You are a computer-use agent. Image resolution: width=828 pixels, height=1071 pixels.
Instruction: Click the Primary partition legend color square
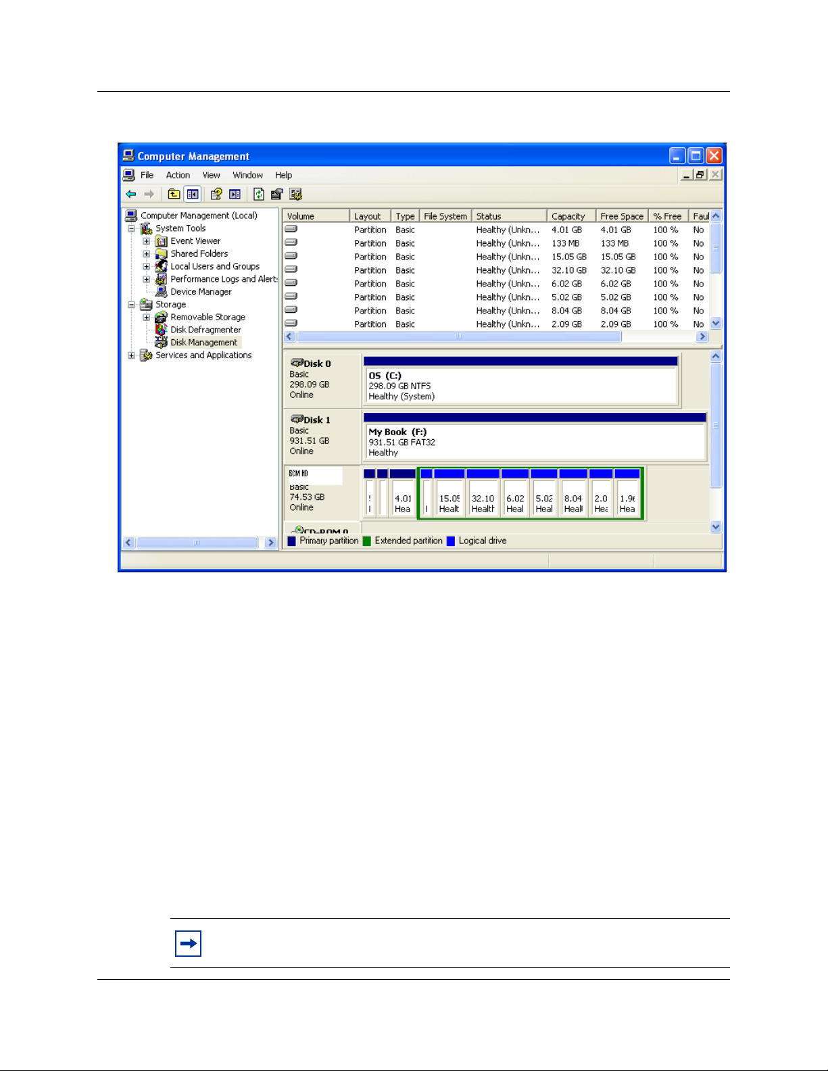click(292, 541)
